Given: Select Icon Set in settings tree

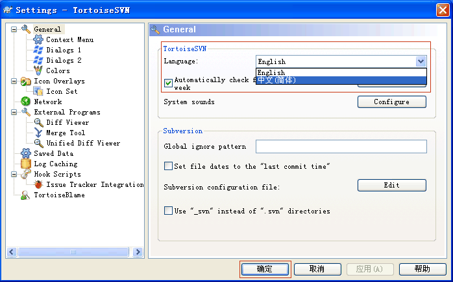Looking at the screenshot, I should click(62, 91).
